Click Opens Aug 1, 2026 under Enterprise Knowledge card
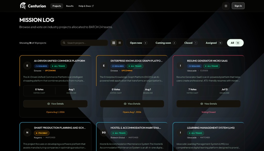Viewport: 264px width, 151px height. [132, 112]
